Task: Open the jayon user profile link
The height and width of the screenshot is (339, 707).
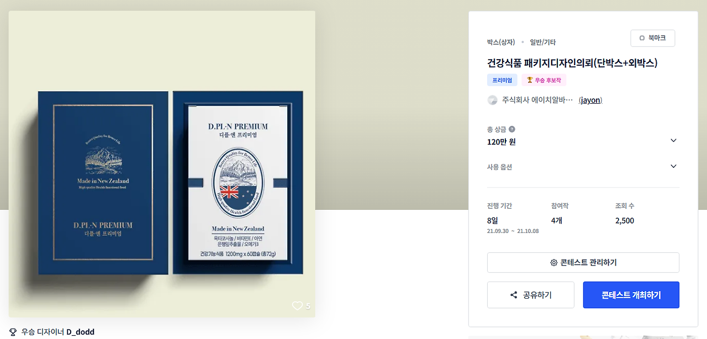Action: [590, 100]
